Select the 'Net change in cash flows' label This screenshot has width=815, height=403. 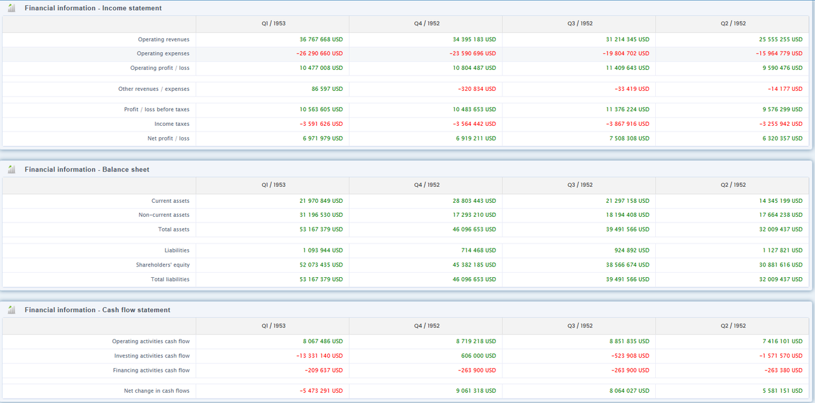tap(157, 391)
